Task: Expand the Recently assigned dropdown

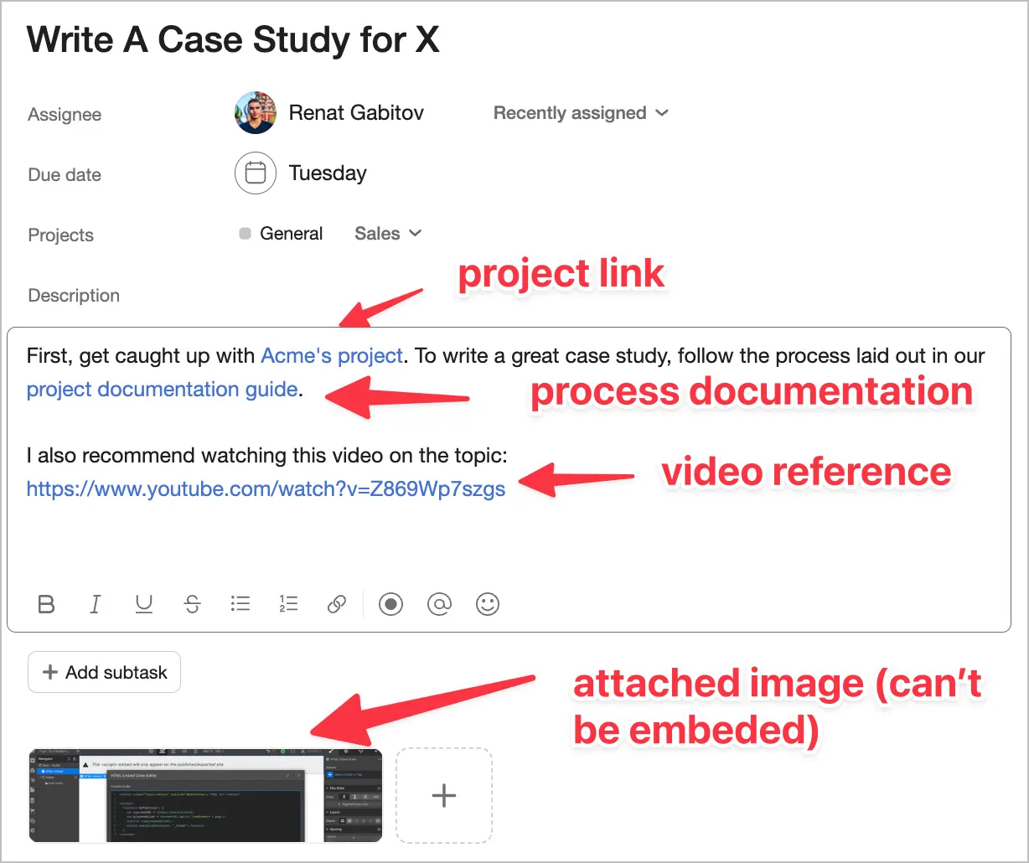Action: (581, 112)
